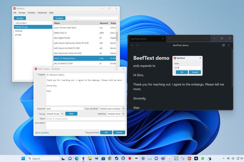The image size is (244, 162).
Task: Close the BeefText demo browser tab
Action: click(x=163, y=39)
